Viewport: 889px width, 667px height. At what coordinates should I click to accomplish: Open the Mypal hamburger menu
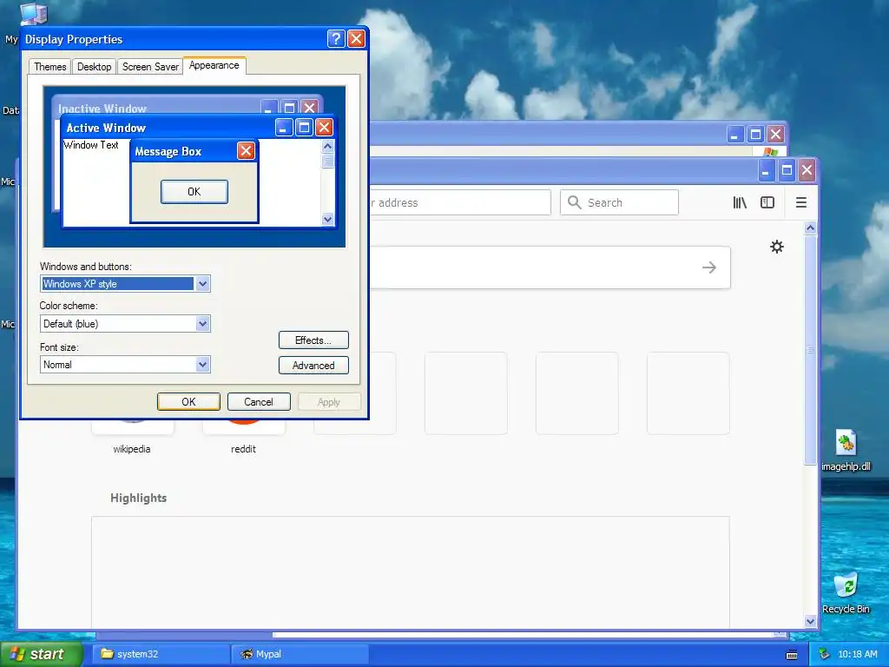coord(801,202)
